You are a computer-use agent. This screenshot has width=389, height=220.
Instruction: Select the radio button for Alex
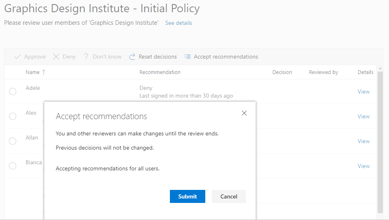tap(13, 116)
